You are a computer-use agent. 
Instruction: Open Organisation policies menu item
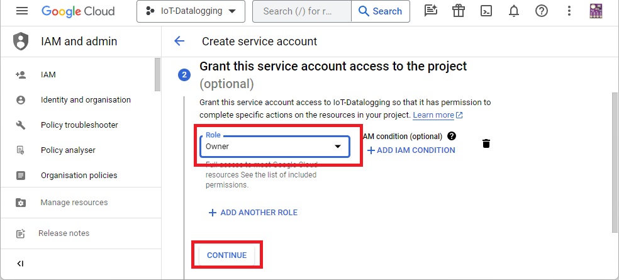point(81,176)
